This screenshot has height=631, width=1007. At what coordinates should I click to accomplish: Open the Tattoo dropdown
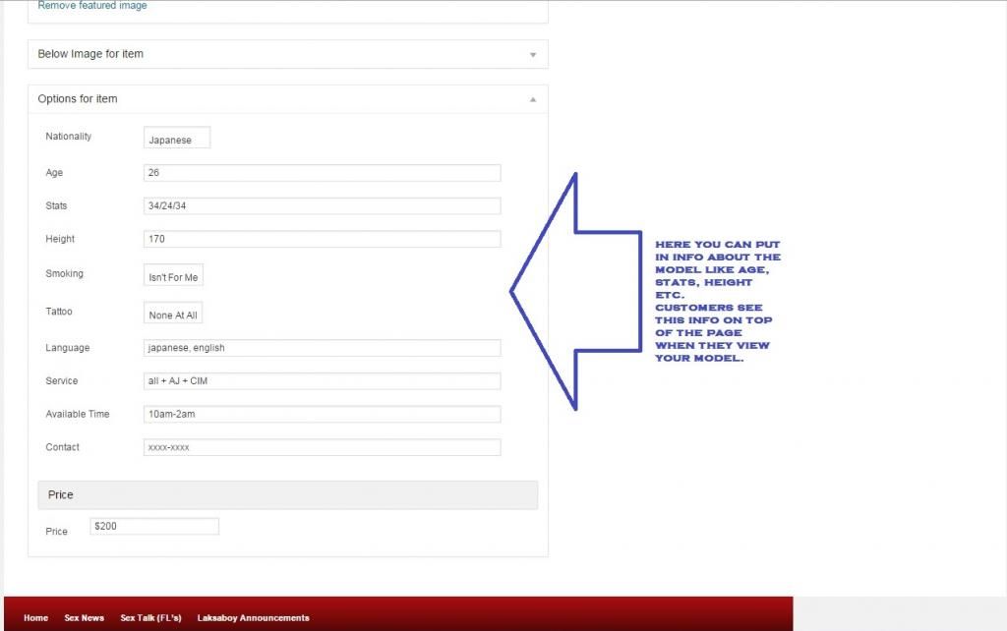click(173, 313)
